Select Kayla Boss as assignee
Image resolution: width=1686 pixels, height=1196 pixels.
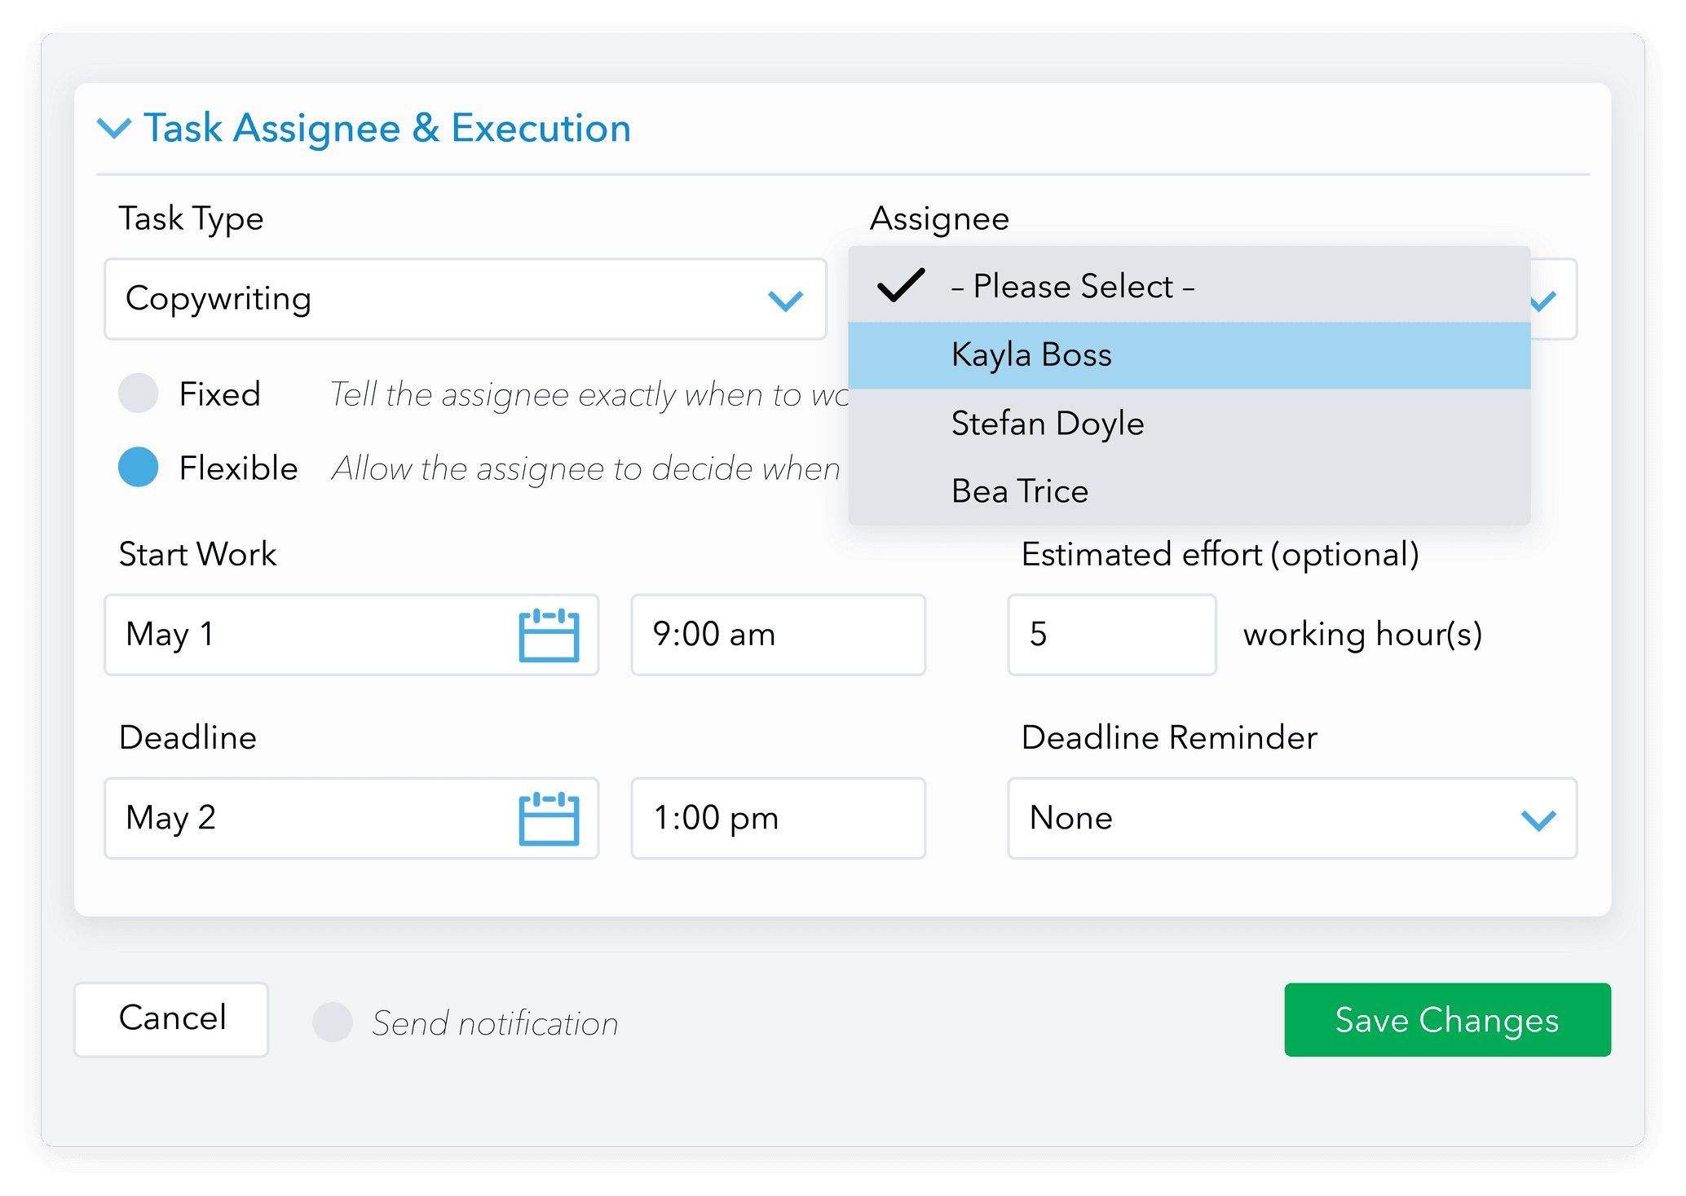point(1031,354)
